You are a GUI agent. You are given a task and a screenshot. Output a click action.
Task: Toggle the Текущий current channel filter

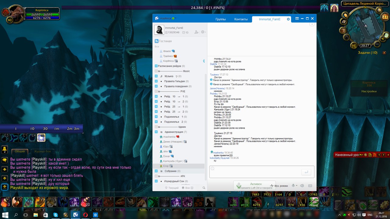coord(172,188)
